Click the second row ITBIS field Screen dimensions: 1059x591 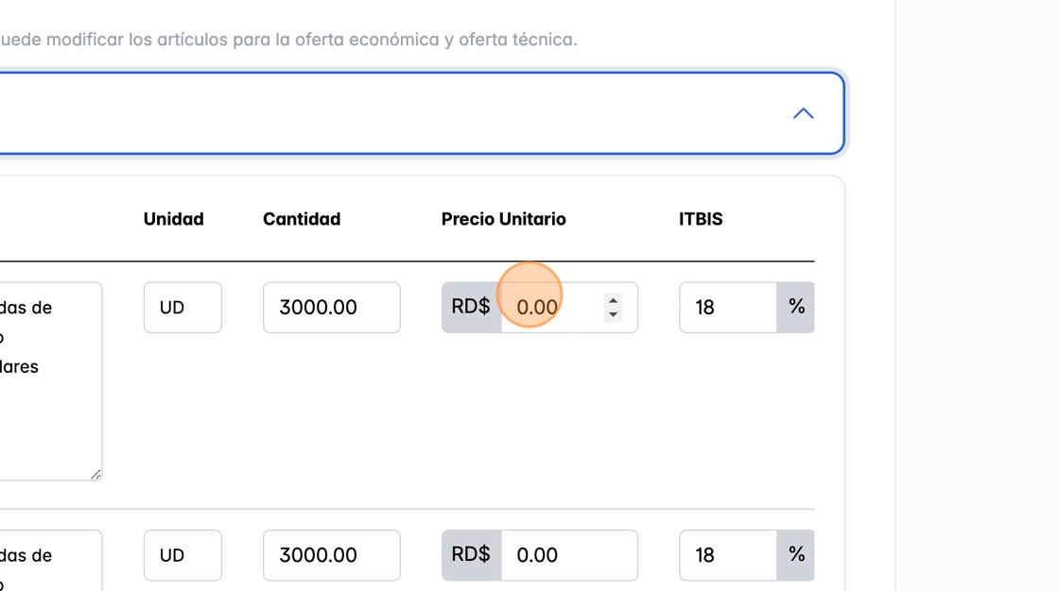[727, 555]
